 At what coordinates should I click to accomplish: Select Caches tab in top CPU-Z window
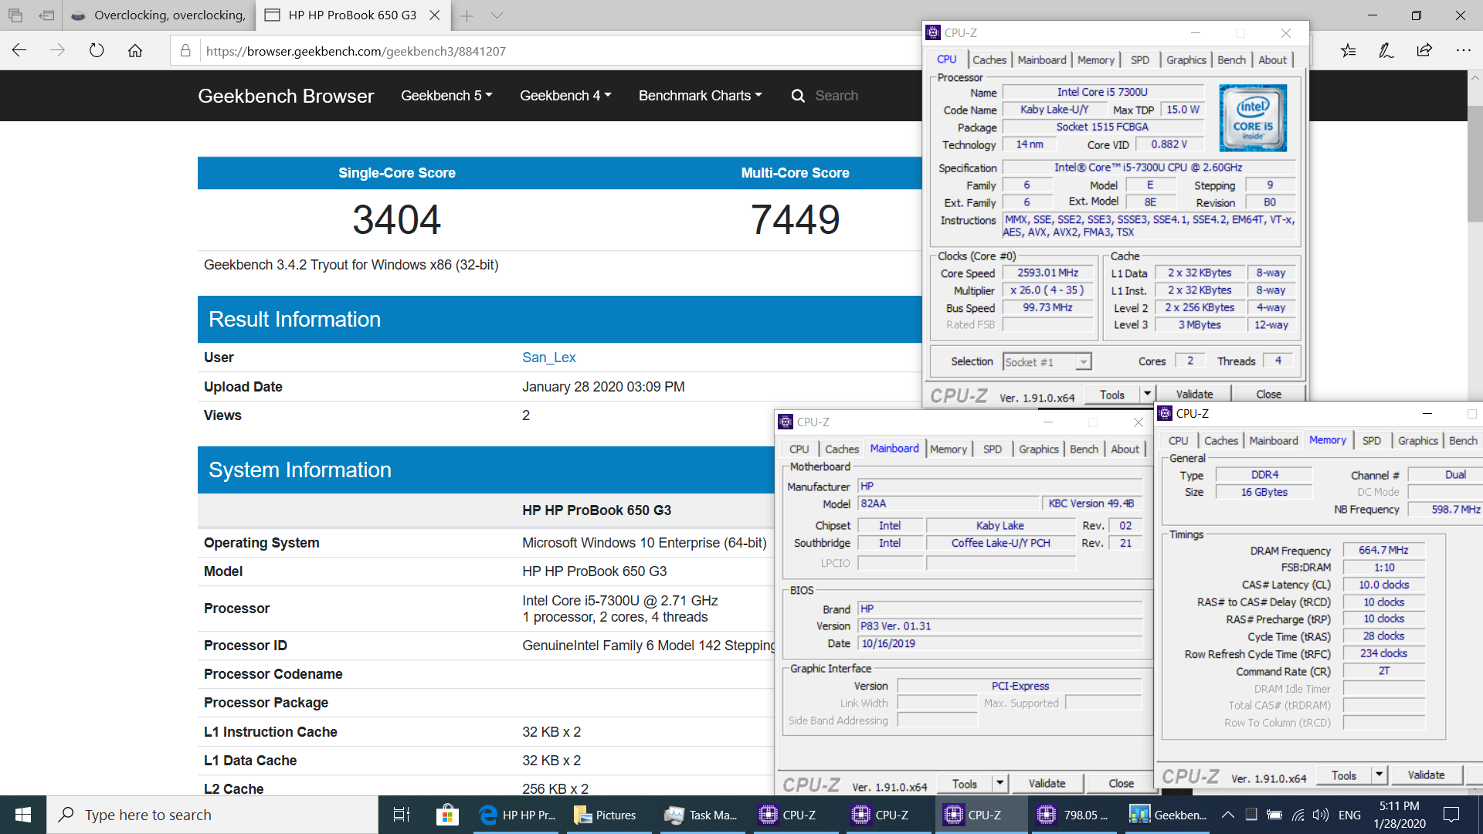pyautogui.click(x=989, y=59)
